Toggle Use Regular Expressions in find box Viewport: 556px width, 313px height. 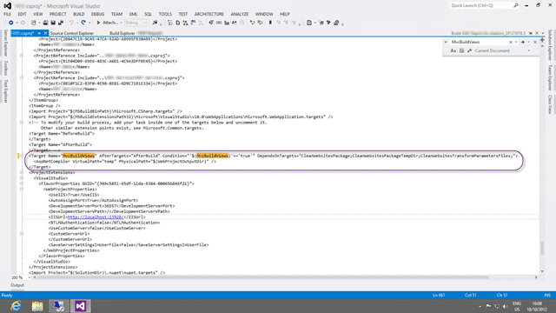coord(469,50)
